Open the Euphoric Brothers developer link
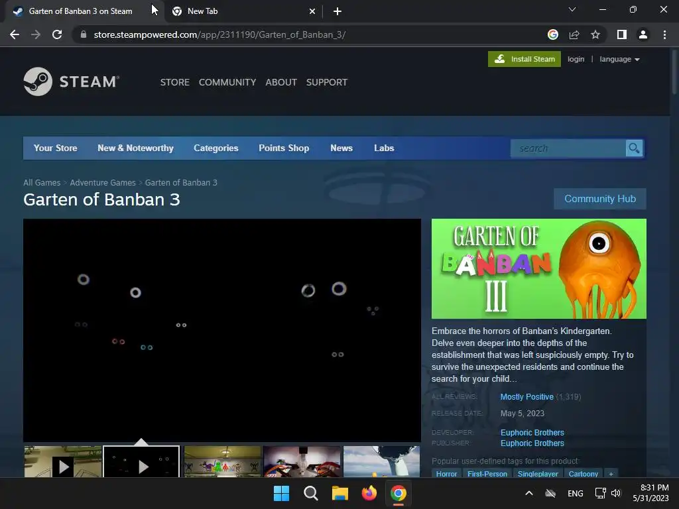 pos(532,432)
